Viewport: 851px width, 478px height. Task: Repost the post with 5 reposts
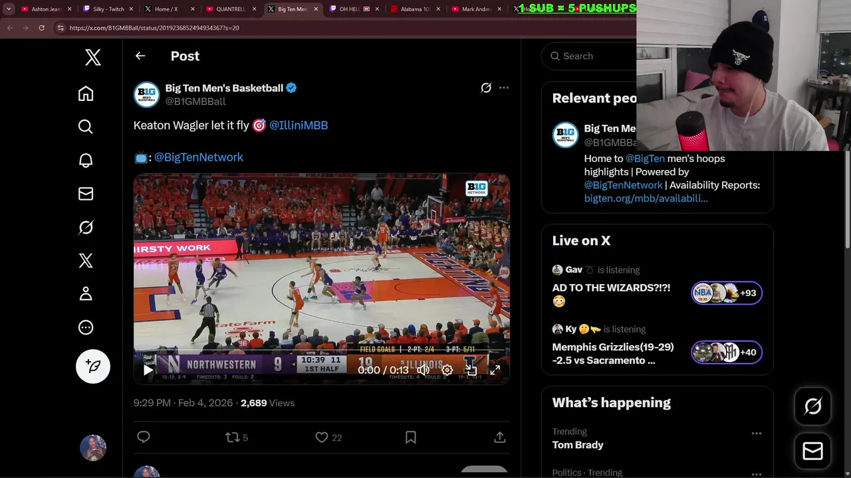[237, 437]
